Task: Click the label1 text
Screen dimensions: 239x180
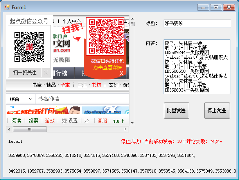Action: [15, 141]
